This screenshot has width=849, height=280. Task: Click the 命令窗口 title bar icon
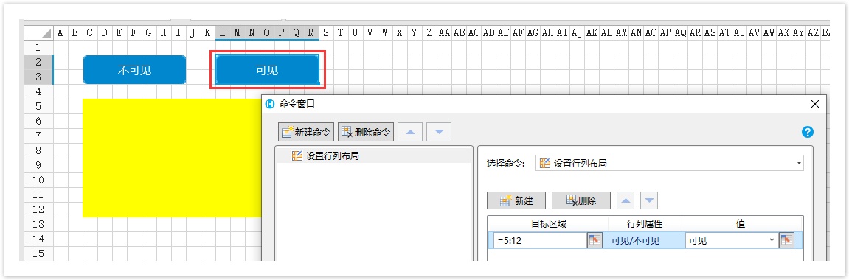(x=271, y=104)
